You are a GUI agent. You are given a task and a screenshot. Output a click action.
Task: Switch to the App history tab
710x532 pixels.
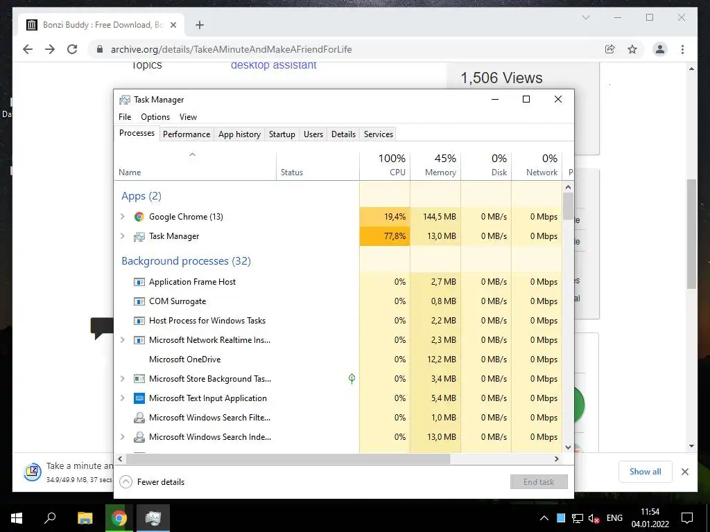click(239, 134)
